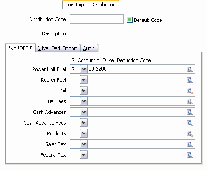Click the Distribution Code input field
The height and width of the screenshot is (171, 207).
click(97, 19)
